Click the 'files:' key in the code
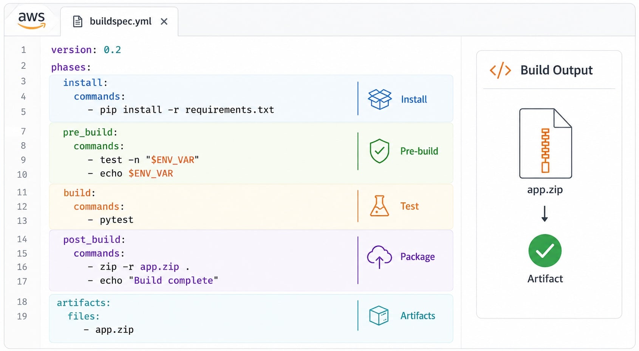639x351 pixels. pos(84,316)
